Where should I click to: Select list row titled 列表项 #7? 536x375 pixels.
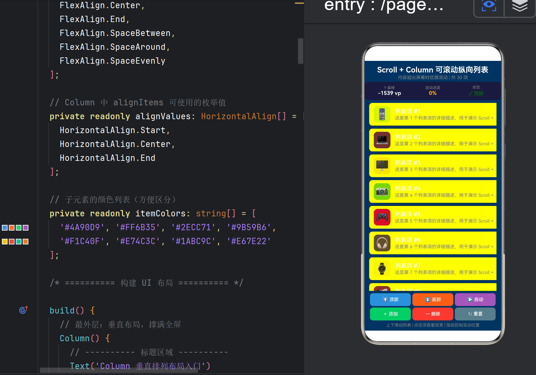point(433,269)
